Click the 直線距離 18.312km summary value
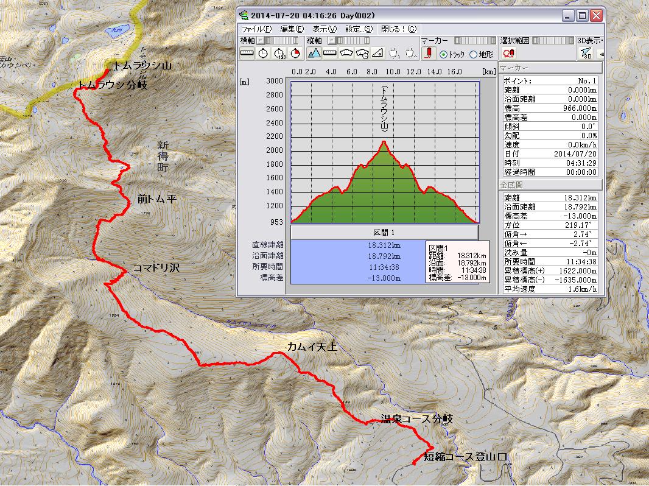The height and width of the screenshot is (486, 649). pyautogui.click(x=384, y=245)
